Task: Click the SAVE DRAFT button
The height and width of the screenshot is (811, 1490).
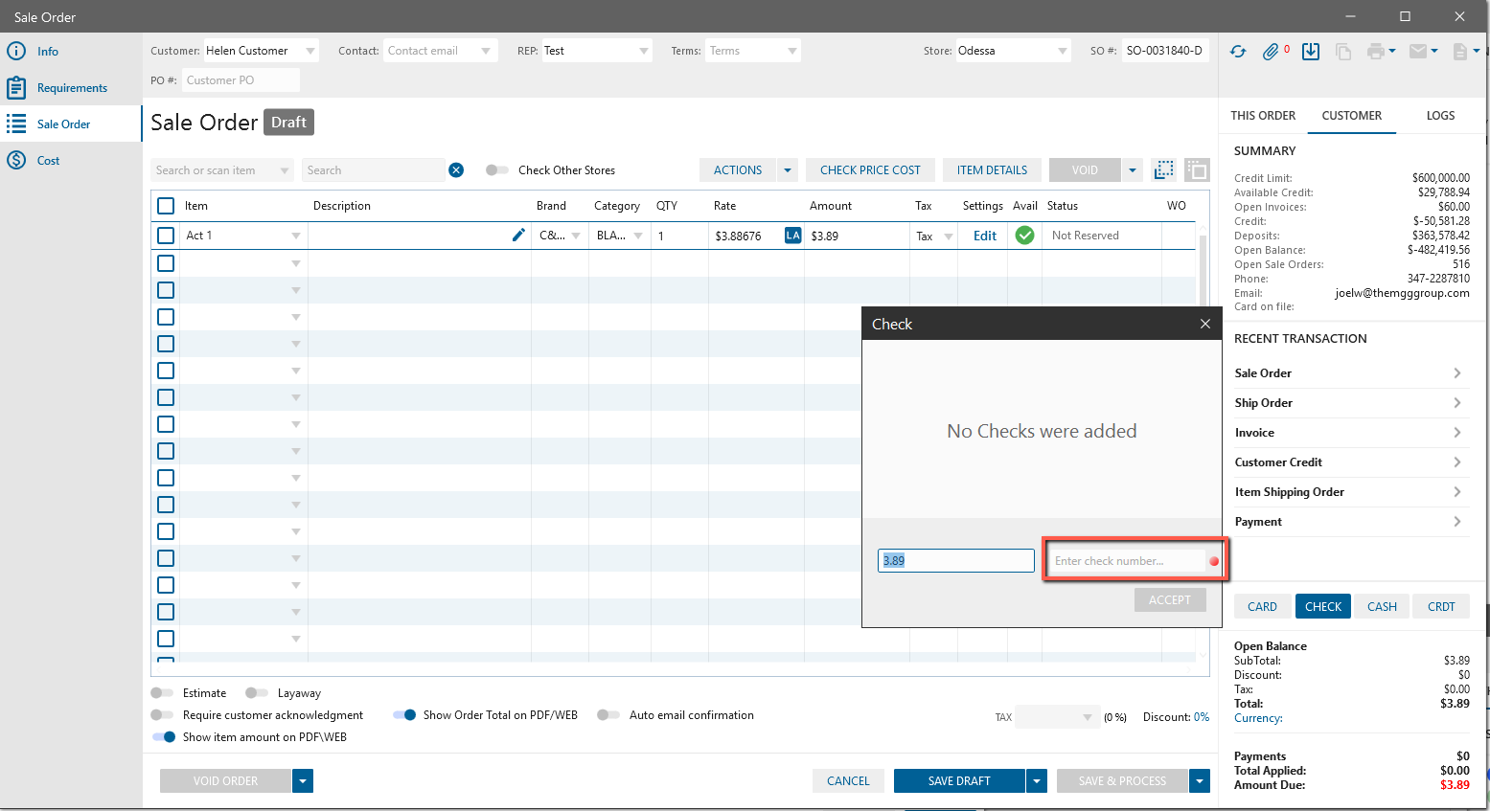Action: click(x=959, y=781)
